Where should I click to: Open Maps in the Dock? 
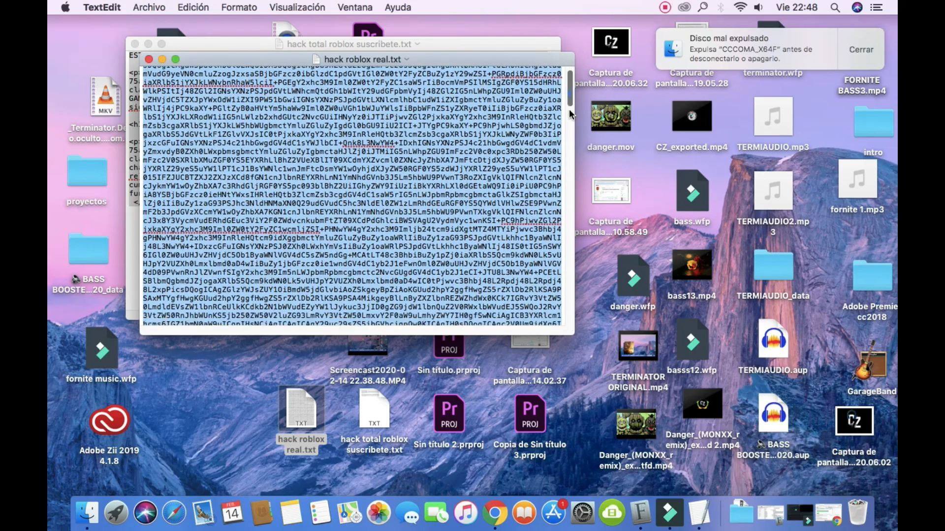349,513
